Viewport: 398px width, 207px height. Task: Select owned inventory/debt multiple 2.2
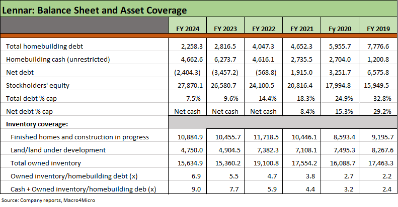point(387,176)
